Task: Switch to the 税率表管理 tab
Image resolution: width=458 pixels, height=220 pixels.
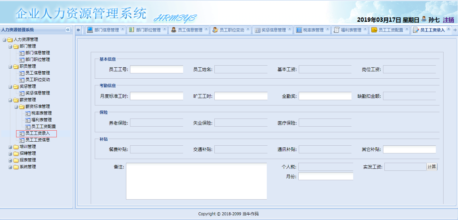Action: coord(312,30)
